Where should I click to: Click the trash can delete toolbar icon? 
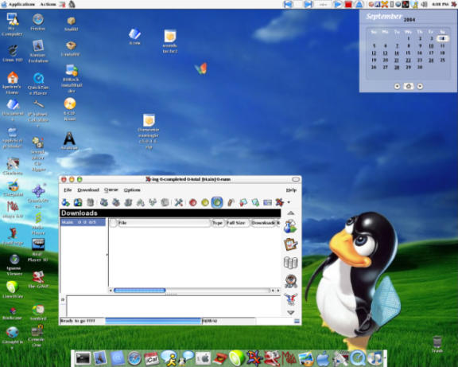pyautogui.click(x=91, y=202)
